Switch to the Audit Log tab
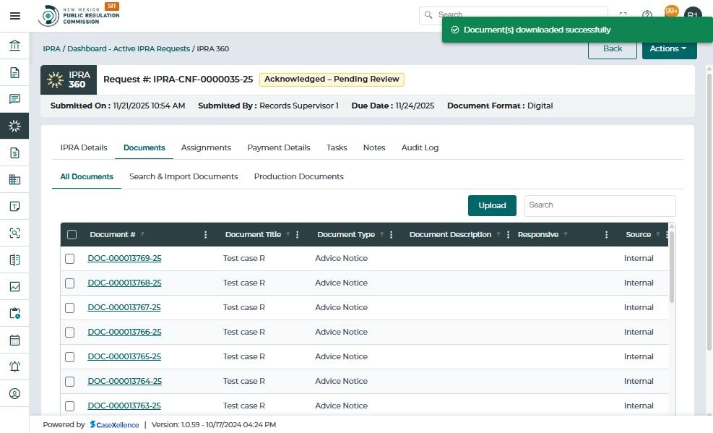 [x=420, y=147]
